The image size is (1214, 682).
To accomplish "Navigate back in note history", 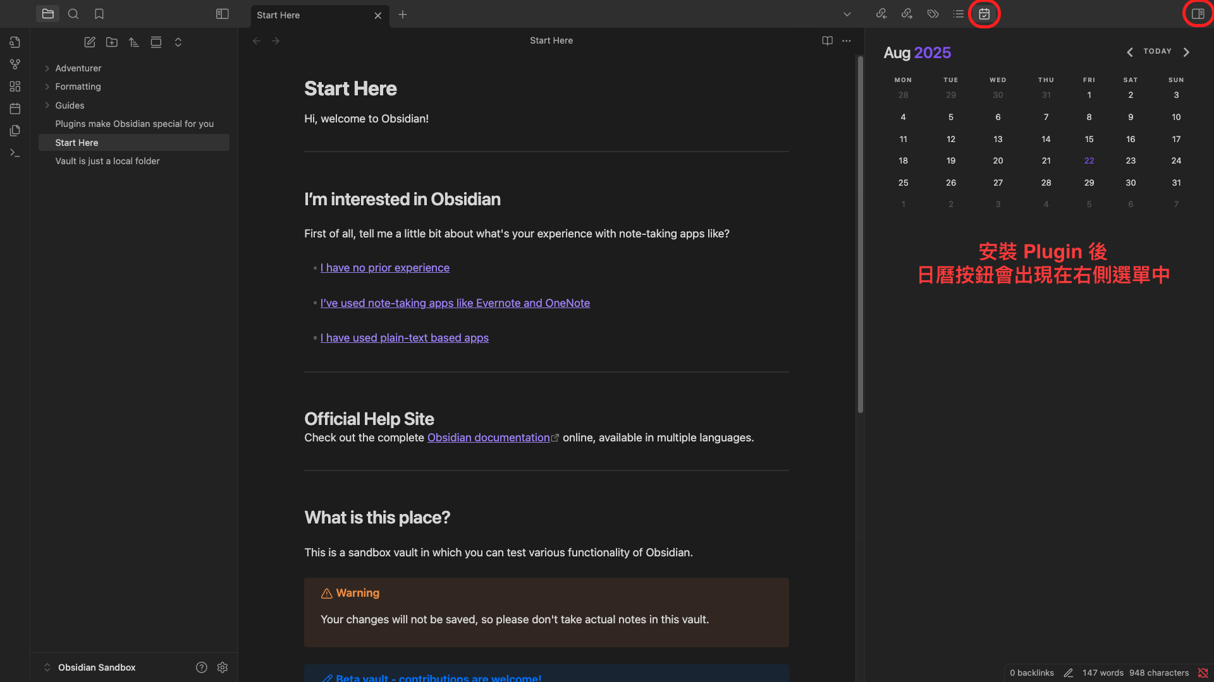I will coord(257,41).
